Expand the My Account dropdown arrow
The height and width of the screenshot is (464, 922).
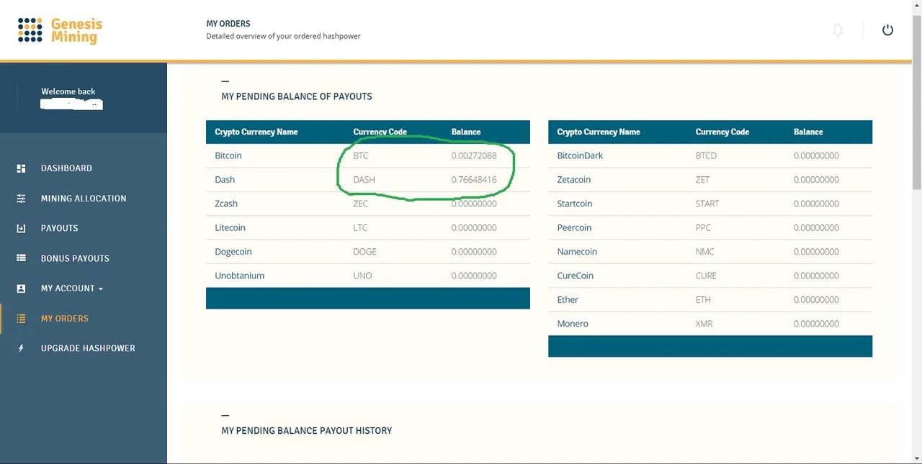click(101, 289)
